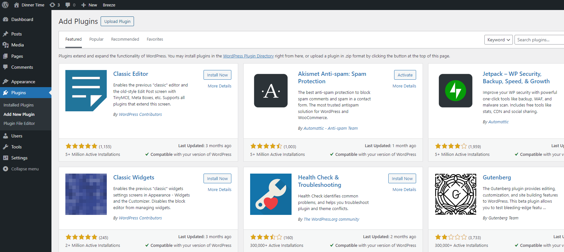The image size is (564, 252).
Task: Click the Akismet Anti-spam title link
Action: 332,77
